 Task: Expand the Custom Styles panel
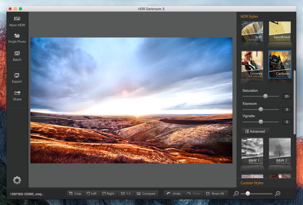(252, 183)
